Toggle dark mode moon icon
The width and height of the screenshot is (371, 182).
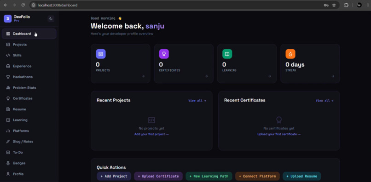click(51, 19)
